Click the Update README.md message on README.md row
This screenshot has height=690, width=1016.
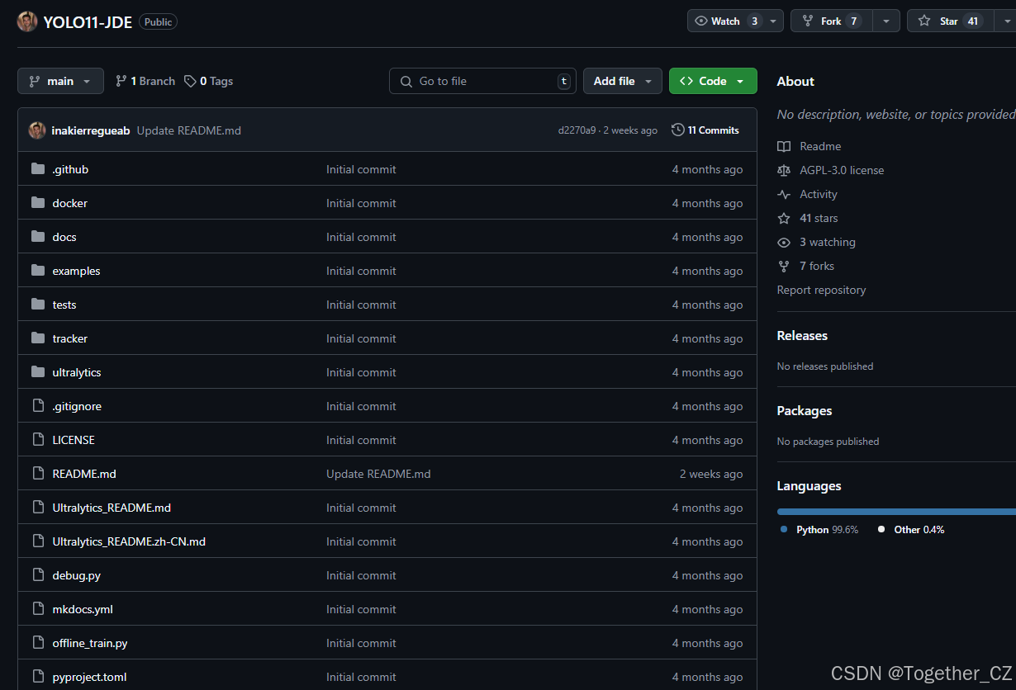pos(378,474)
